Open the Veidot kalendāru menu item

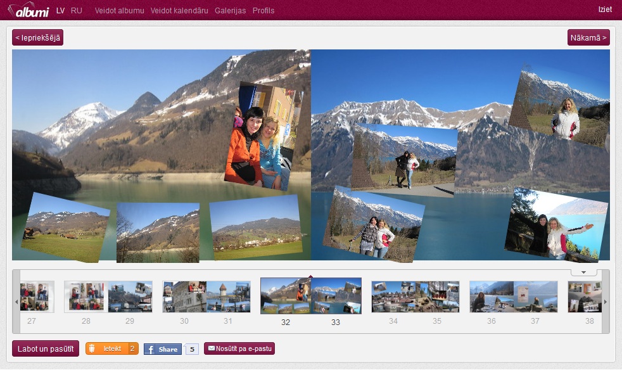pyautogui.click(x=179, y=11)
